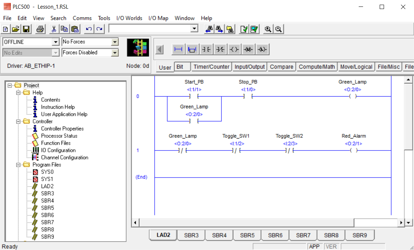Open IO Configuration in the tree
Screen dimensions: 414x250
pyautogui.click(x=59, y=150)
